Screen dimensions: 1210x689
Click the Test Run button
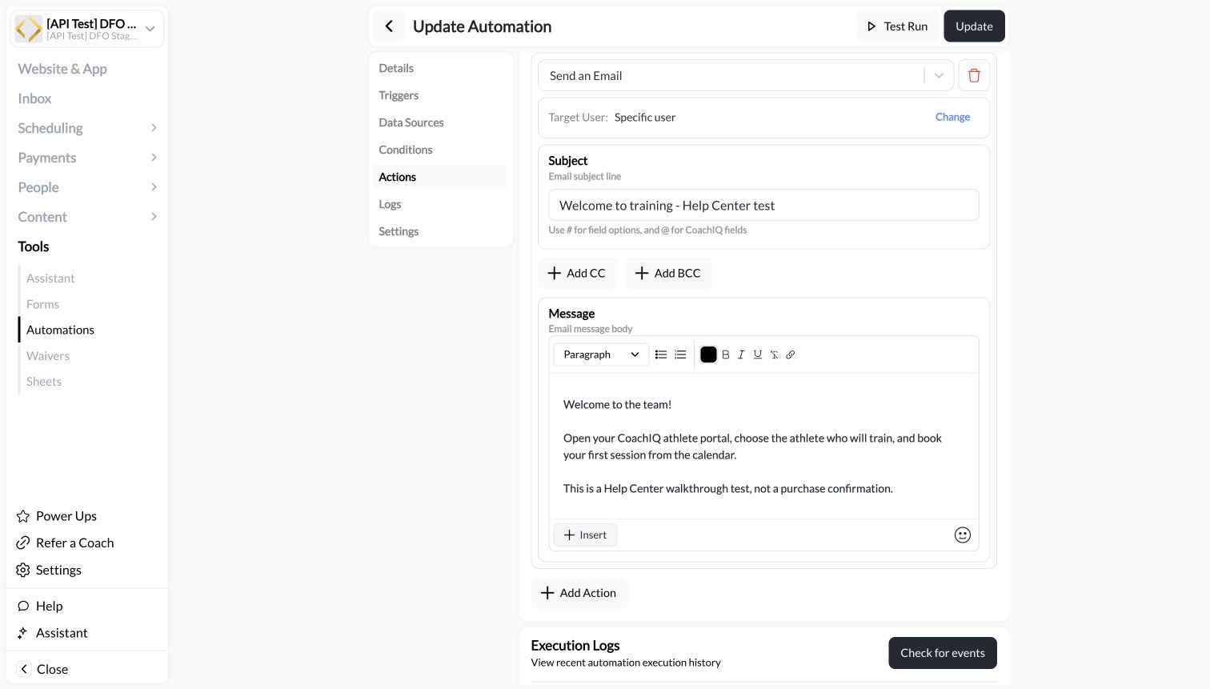pyautogui.click(x=897, y=26)
